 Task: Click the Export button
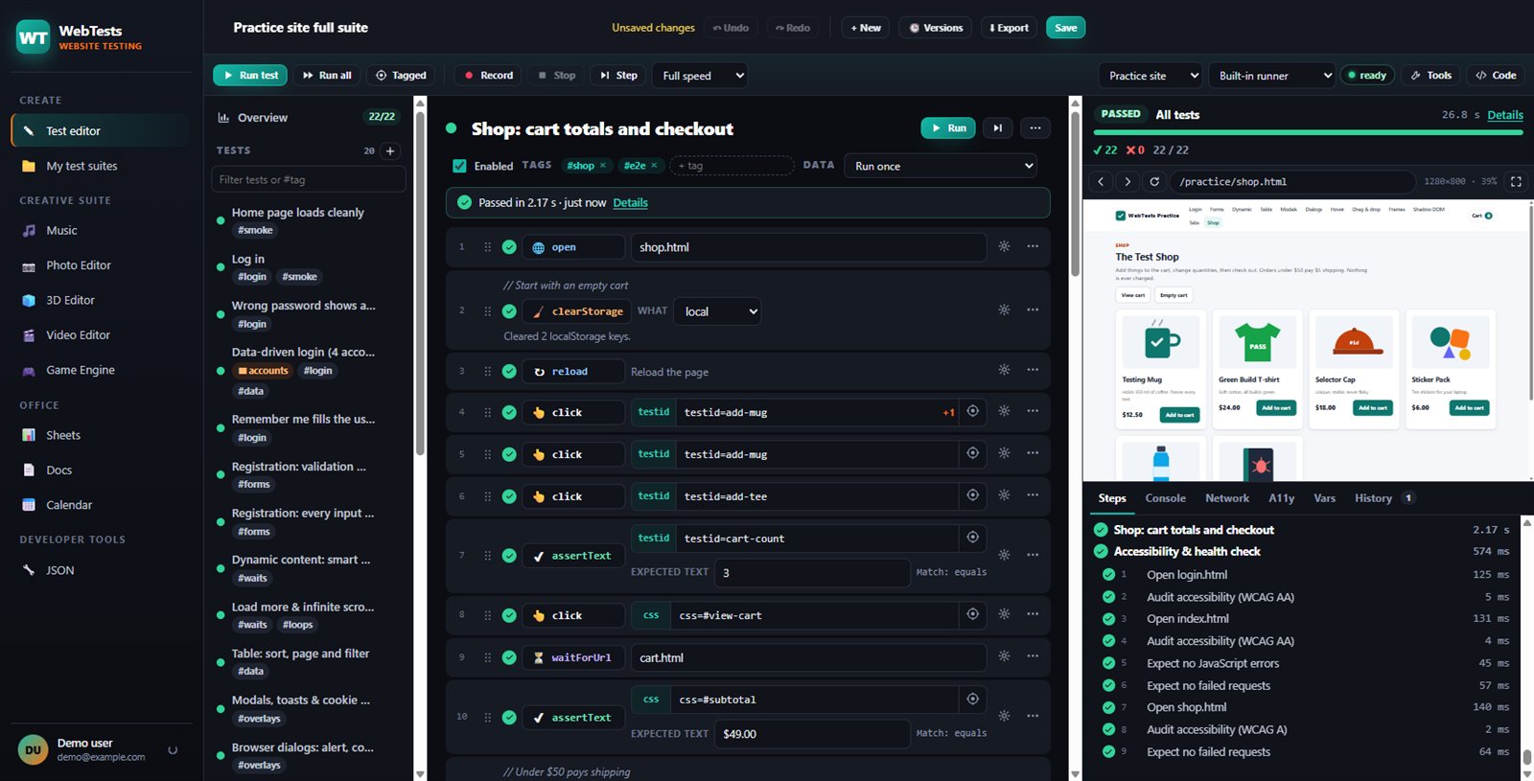(x=1009, y=28)
